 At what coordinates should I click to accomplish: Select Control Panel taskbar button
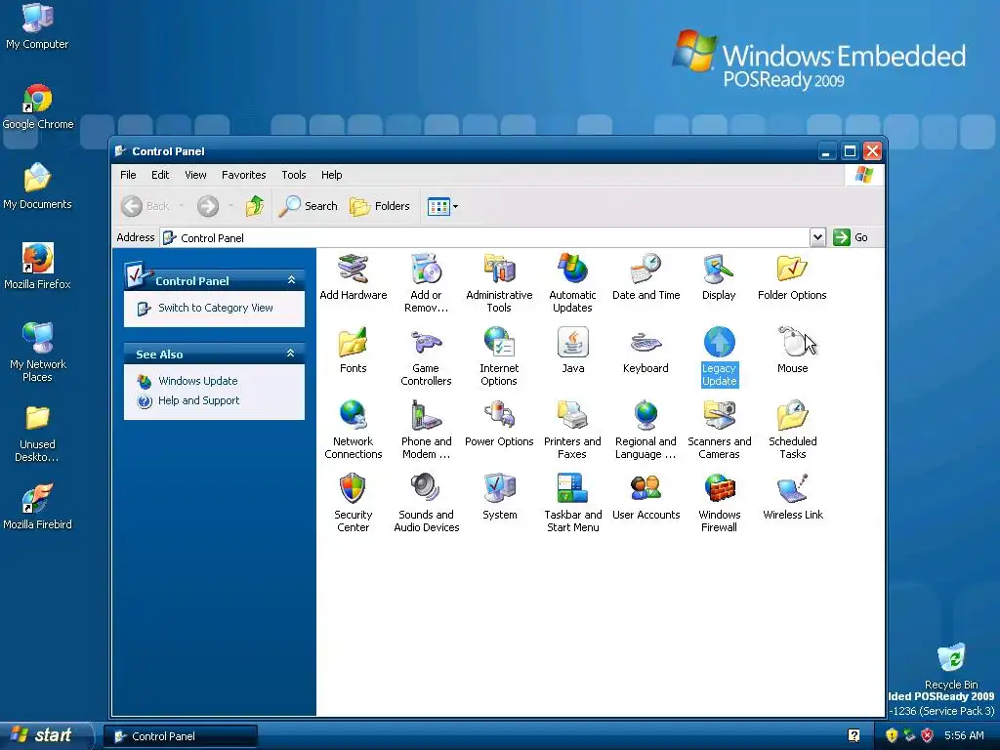[x=180, y=736]
